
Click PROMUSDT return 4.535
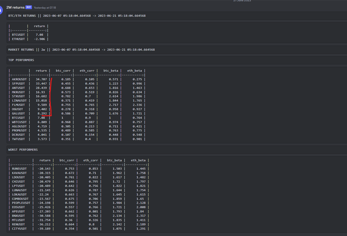coord(42,130)
